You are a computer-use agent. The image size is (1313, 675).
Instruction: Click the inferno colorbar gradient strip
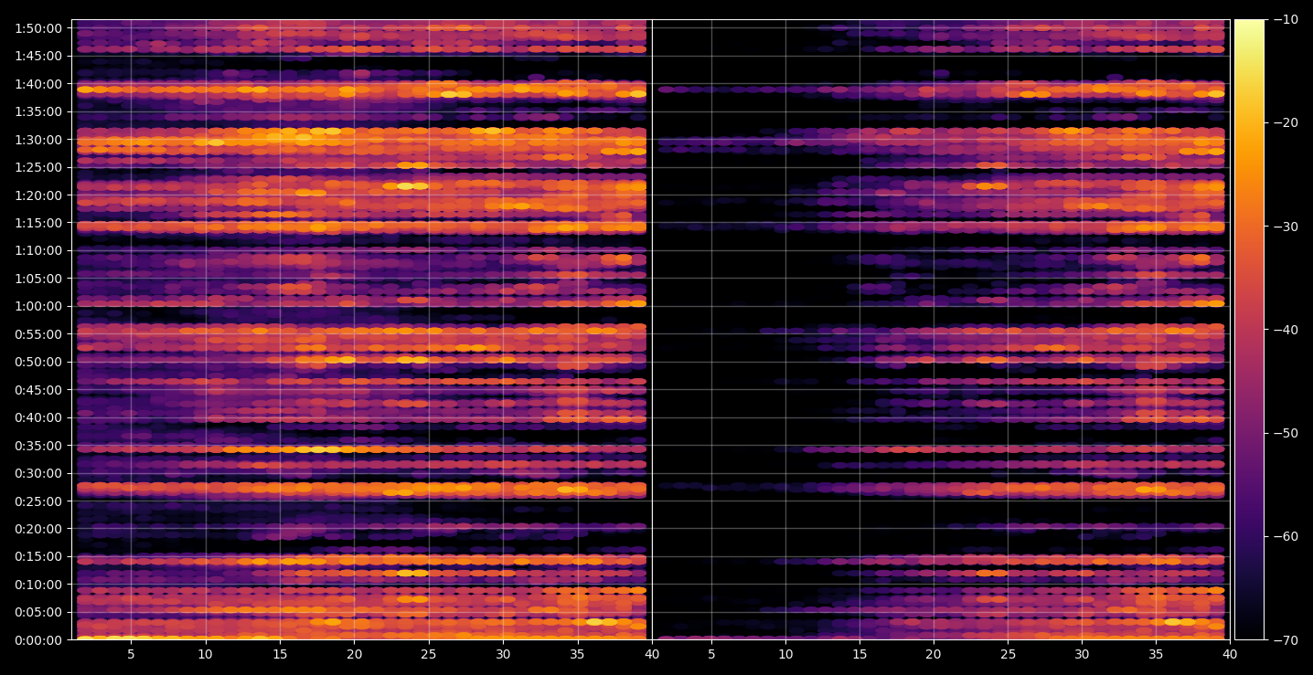[1249, 330]
